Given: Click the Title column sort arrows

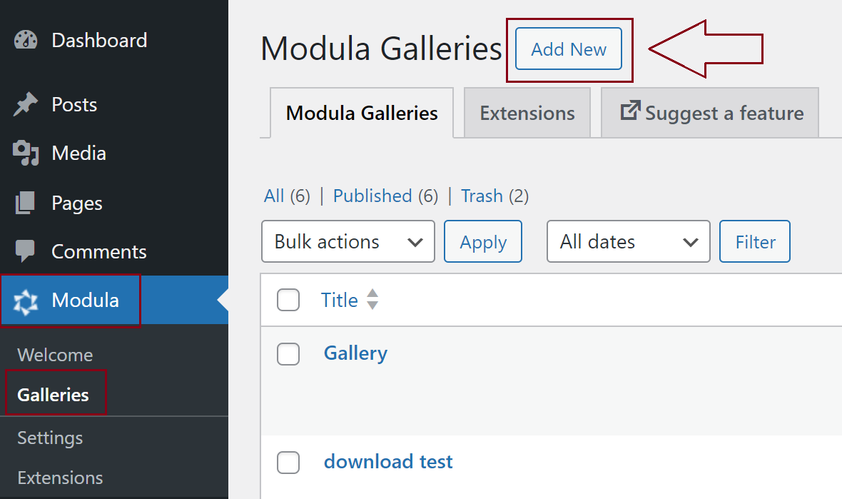Looking at the screenshot, I should pos(372,300).
